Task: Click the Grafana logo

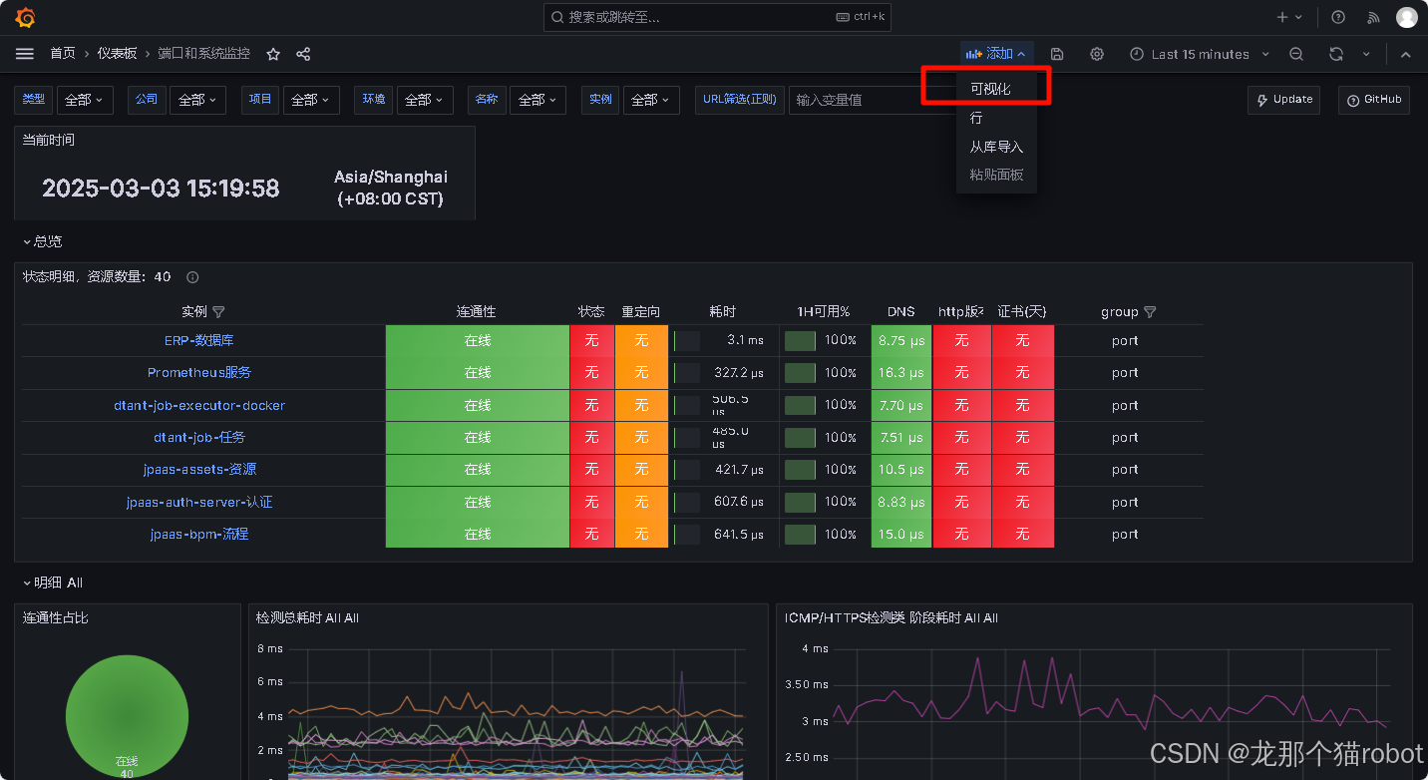Action: 24,16
